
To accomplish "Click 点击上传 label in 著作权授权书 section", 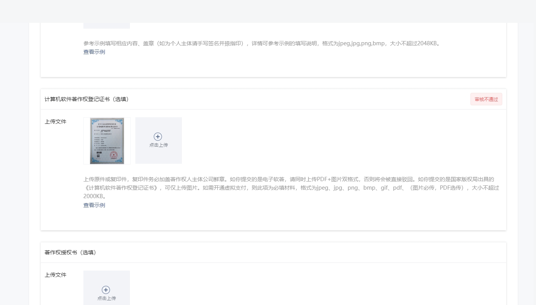I will 107,298.
